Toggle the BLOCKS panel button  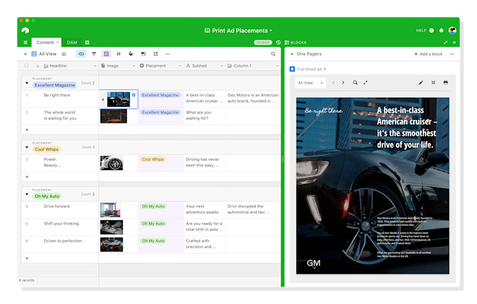[295, 42]
